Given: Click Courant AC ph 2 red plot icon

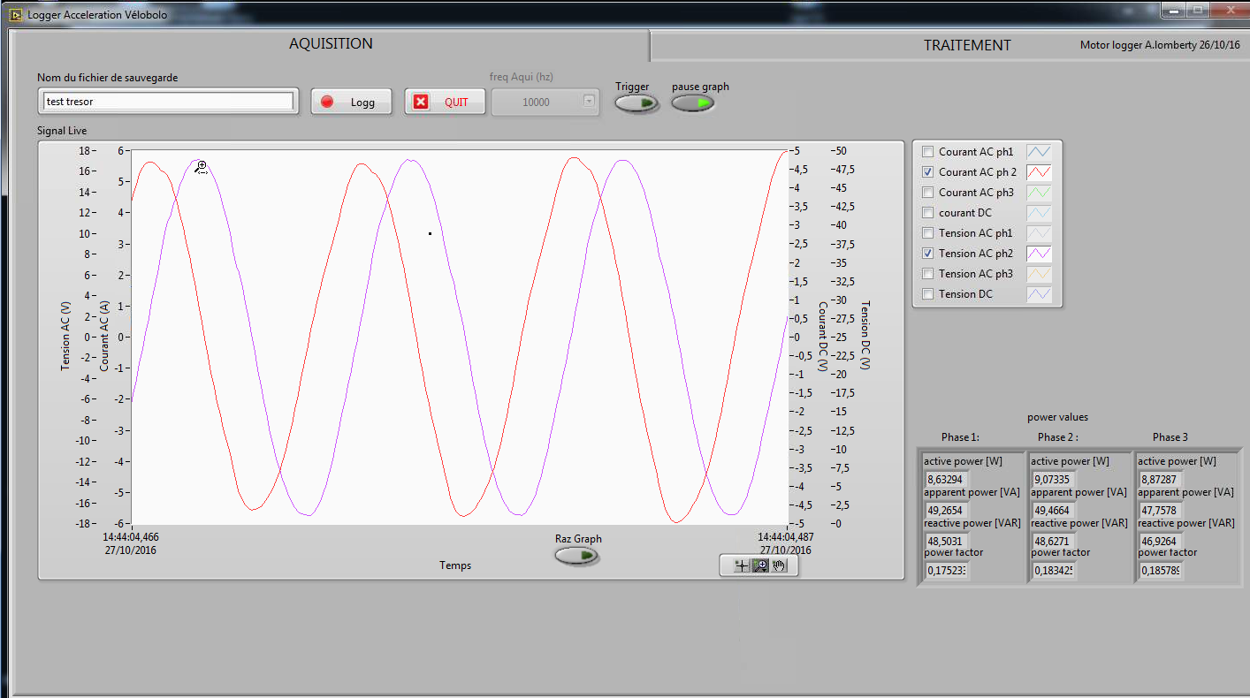Looking at the screenshot, I should [1039, 172].
